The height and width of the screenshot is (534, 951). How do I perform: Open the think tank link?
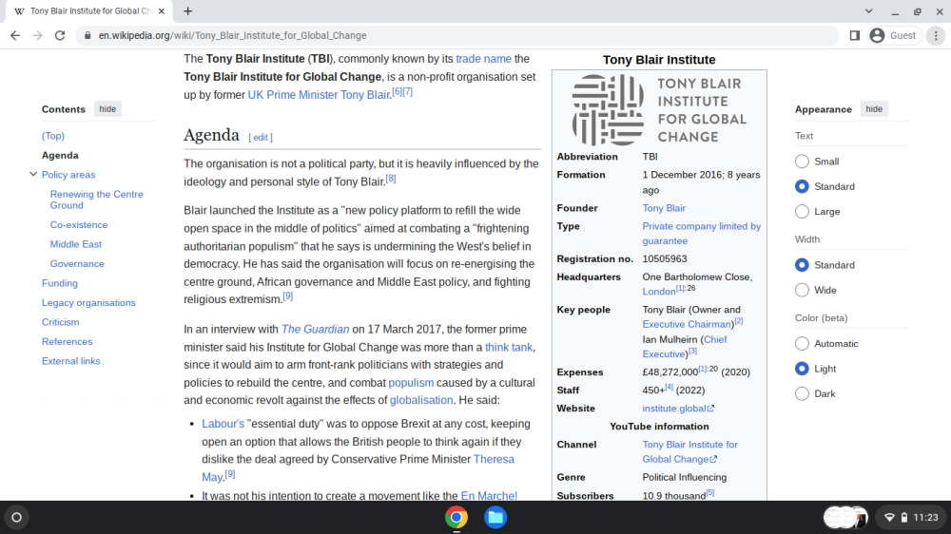click(x=509, y=348)
